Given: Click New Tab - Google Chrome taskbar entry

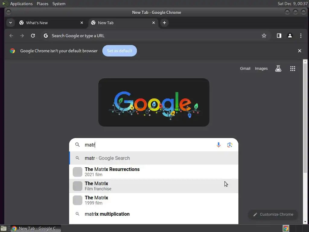Looking at the screenshot, I should (x=36, y=228).
